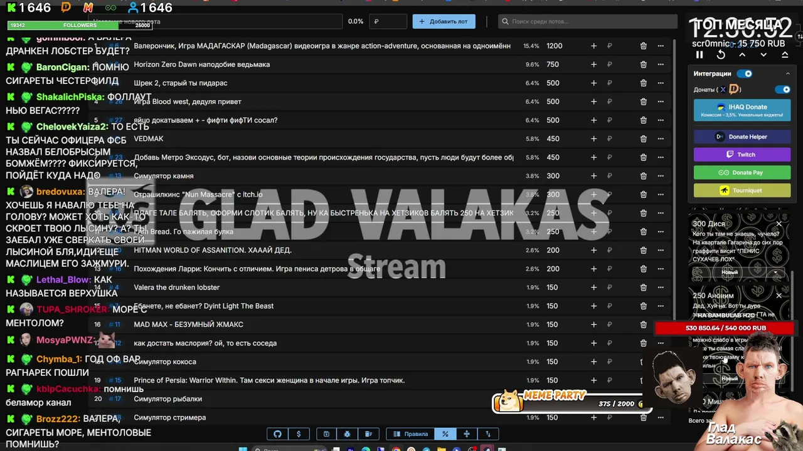The image size is (803, 451).
Task: Increase timer with the up chevron
Action: (742, 55)
